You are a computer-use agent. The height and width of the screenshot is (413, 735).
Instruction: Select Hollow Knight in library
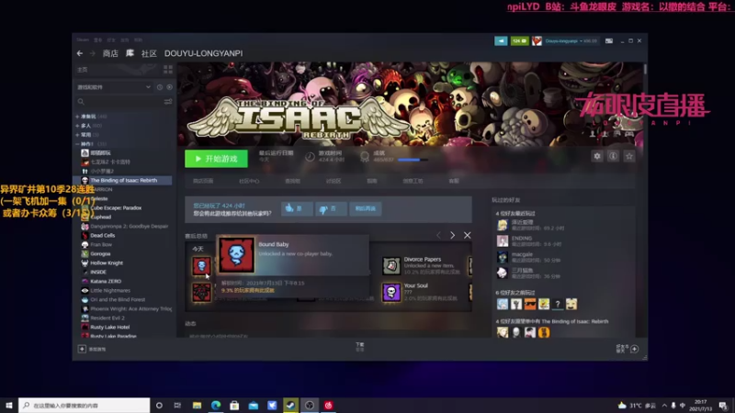coord(106,263)
